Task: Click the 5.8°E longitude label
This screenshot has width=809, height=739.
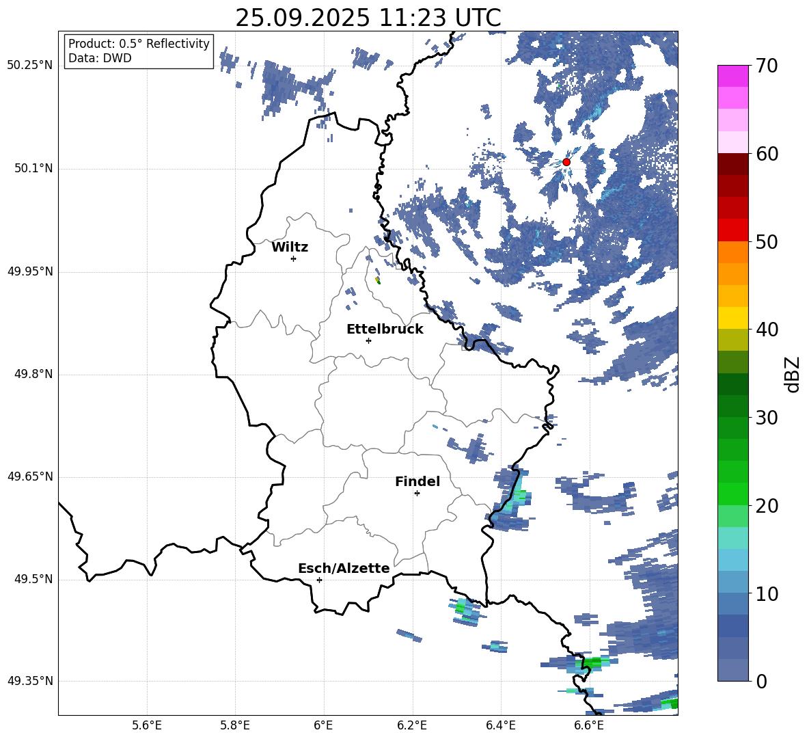Action: (x=235, y=725)
